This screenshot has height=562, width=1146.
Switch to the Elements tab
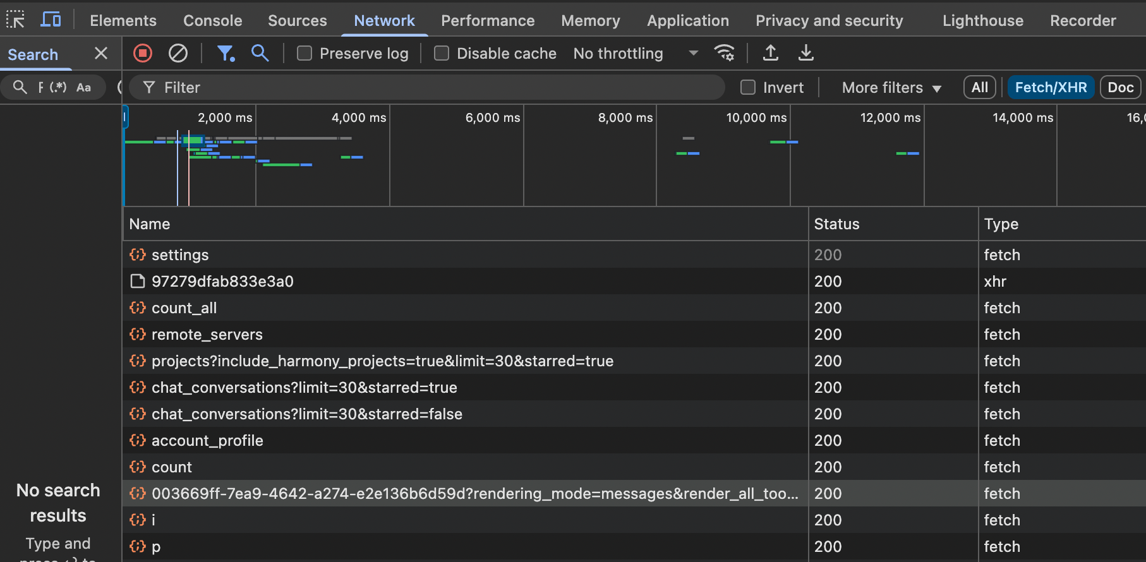pyautogui.click(x=123, y=20)
